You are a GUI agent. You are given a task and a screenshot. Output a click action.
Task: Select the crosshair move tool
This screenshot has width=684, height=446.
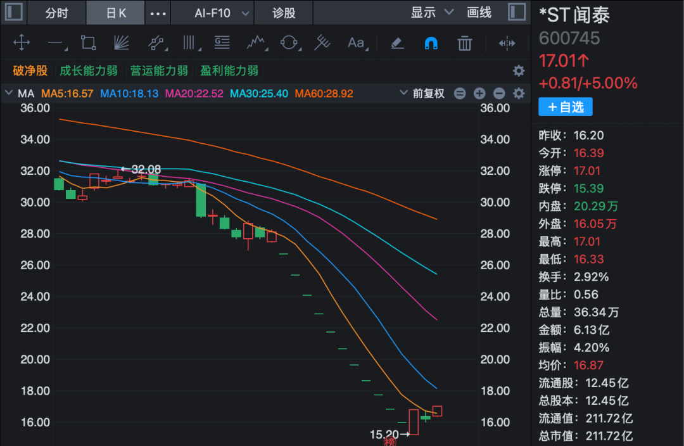click(22, 43)
